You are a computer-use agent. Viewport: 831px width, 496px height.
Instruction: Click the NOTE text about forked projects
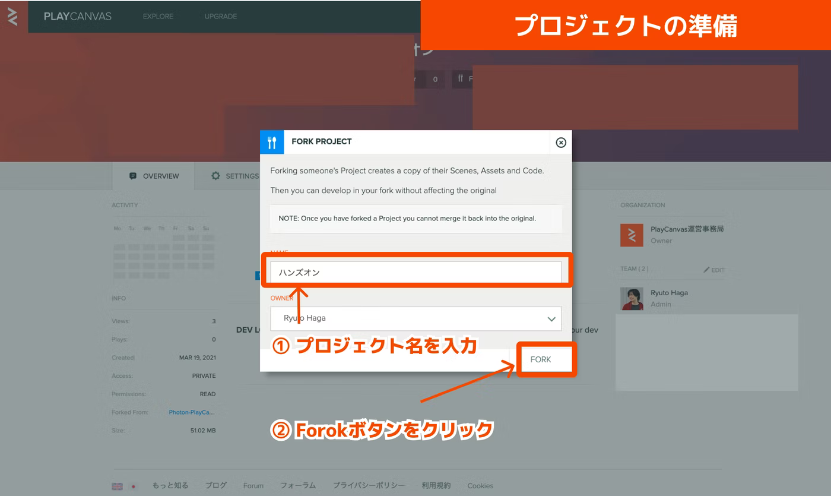(x=407, y=219)
